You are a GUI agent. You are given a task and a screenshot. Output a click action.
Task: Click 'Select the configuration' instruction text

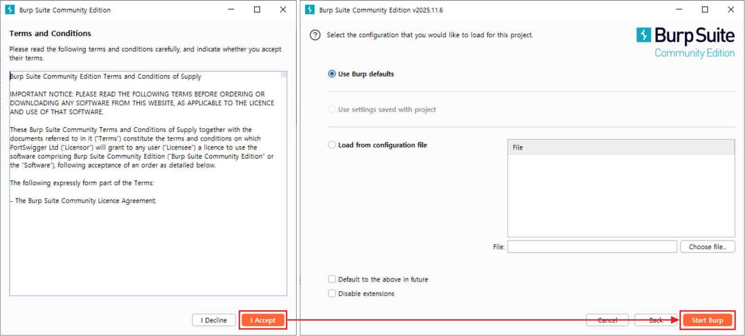[429, 35]
